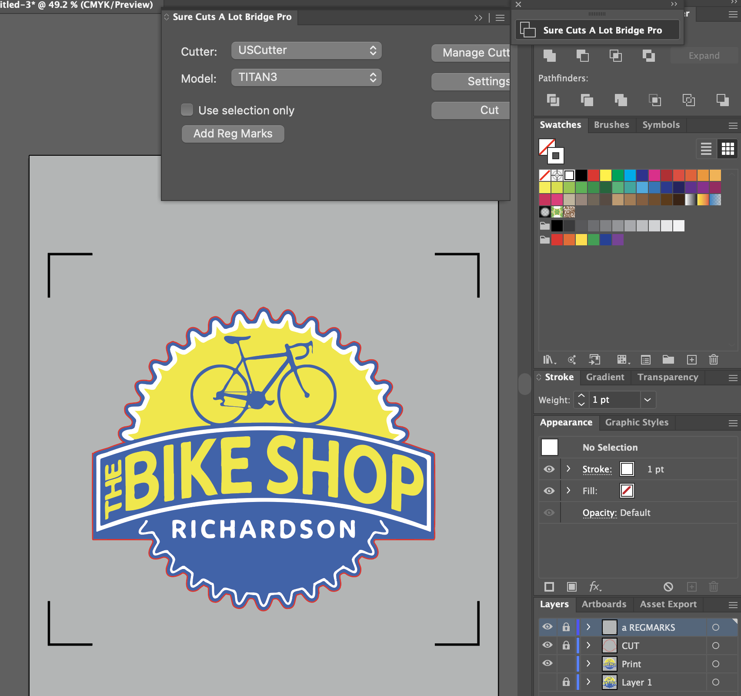The width and height of the screenshot is (741, 696).
Task: Open the stroke Weight dropdown arrow
Action: (x=648, y=400)
